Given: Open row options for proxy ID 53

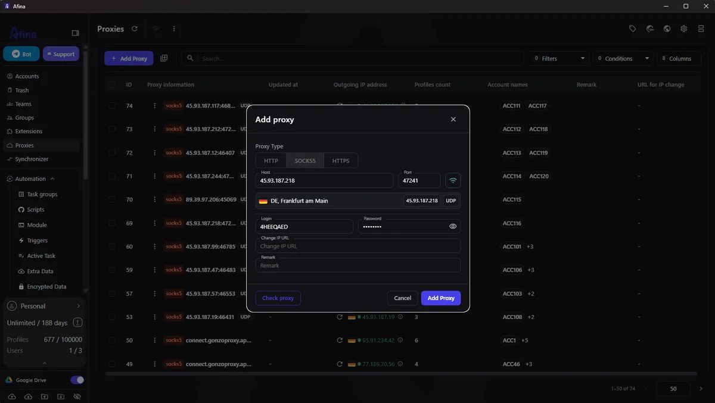Looking at the screenshot, I should click(155, 317).
